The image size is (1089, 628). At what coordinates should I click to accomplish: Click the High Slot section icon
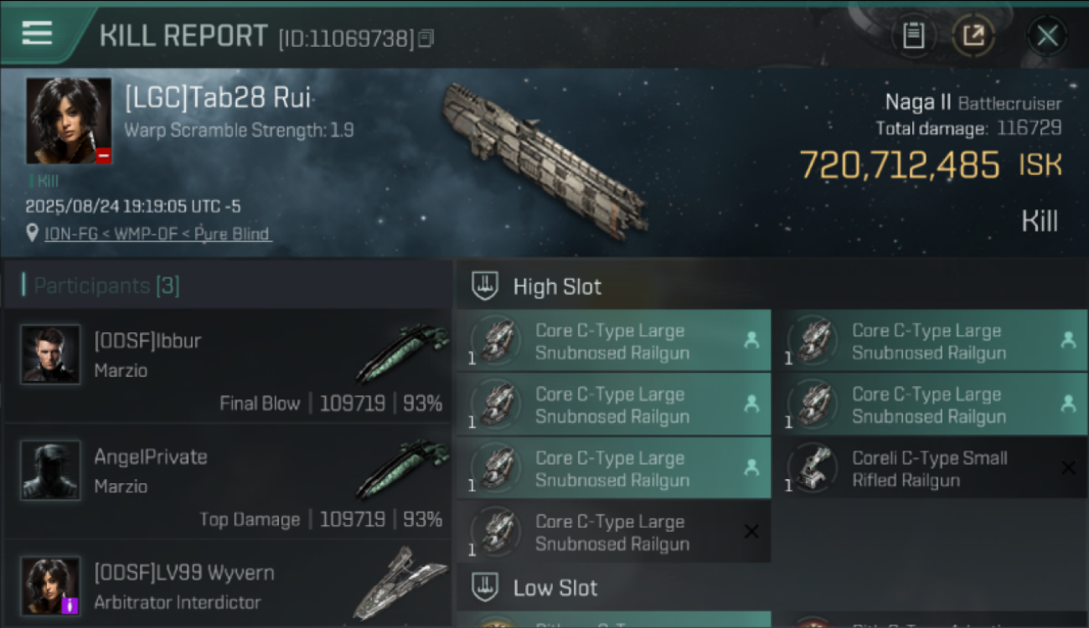pos(485,286)
